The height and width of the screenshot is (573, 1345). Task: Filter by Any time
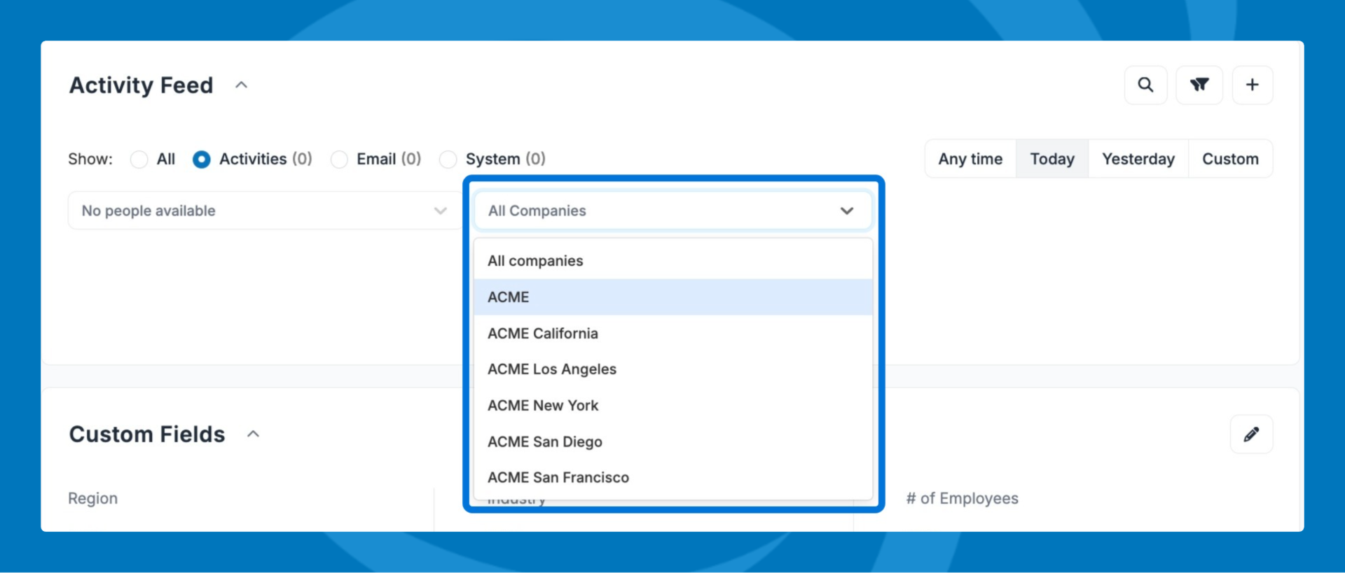tap(970, 159)
